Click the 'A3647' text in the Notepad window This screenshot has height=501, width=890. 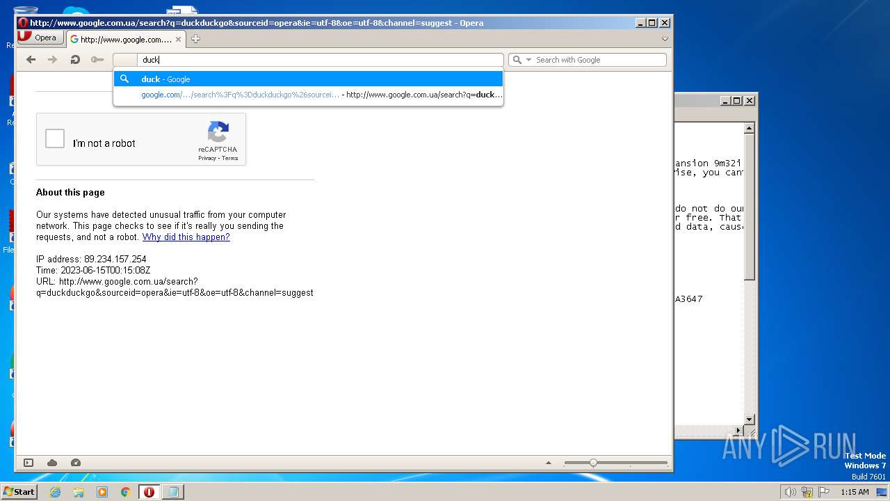point(688,299)
